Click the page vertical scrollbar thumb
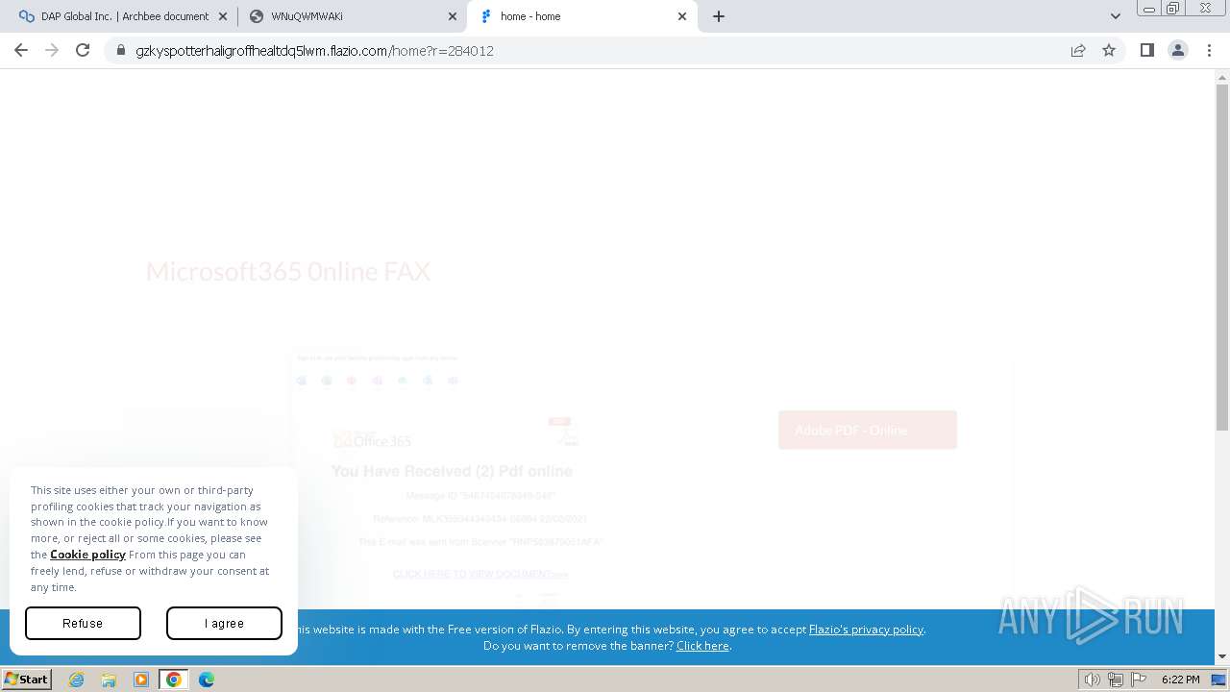The image size is (1230, 692). (1222, 257)
